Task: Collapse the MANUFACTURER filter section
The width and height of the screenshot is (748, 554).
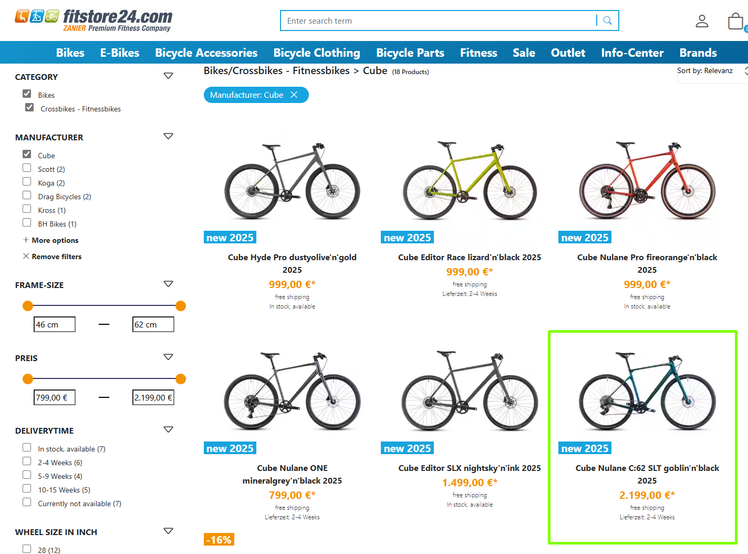Action: (168, 136)
